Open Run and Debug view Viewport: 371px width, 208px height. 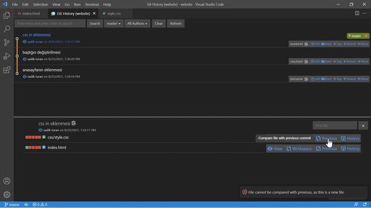coord(6,56)
